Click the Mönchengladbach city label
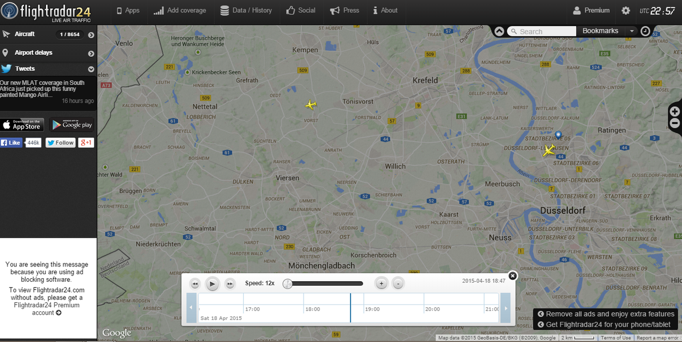This screenshot has width=682, height=342. pyautogui.click(x=321, y=266)
